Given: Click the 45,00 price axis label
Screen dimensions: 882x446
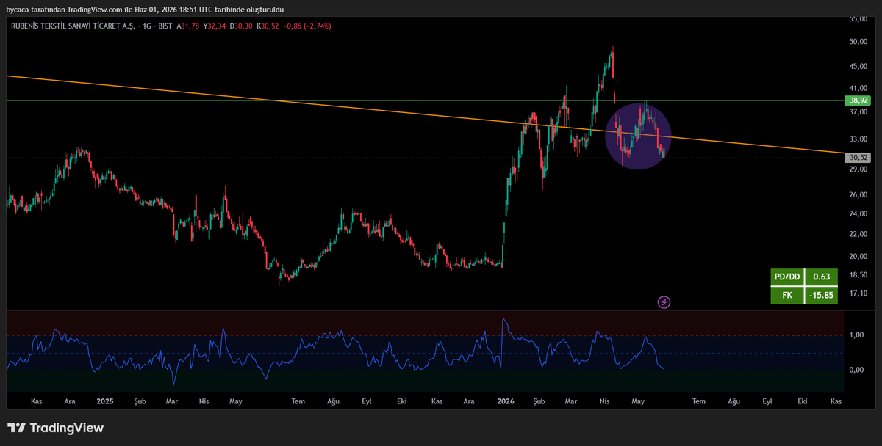Looking at the screenshot, I should (858, 67).
